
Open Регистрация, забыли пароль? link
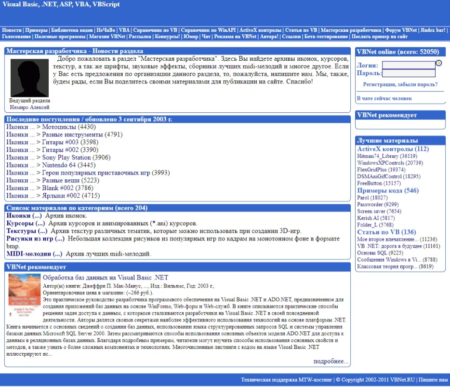pos(400,84)
